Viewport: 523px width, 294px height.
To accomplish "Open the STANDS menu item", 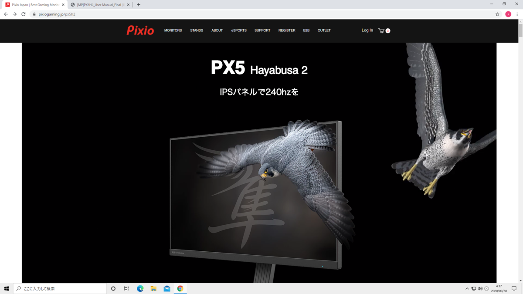I will pos(197,30).
